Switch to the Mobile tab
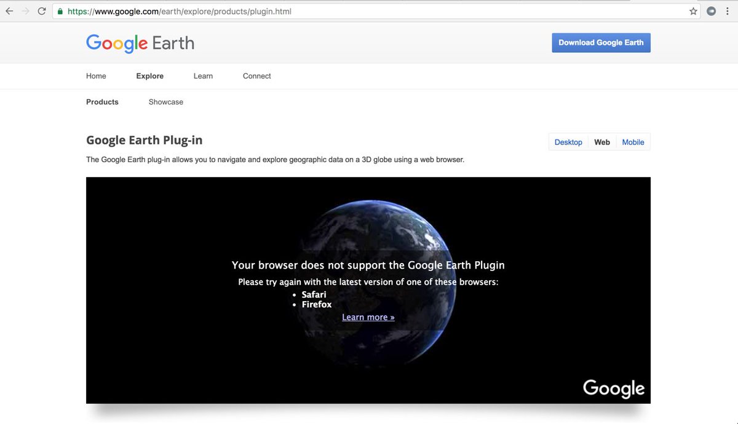The width and height of the screenshot is (738, 424). pos(633,142)
